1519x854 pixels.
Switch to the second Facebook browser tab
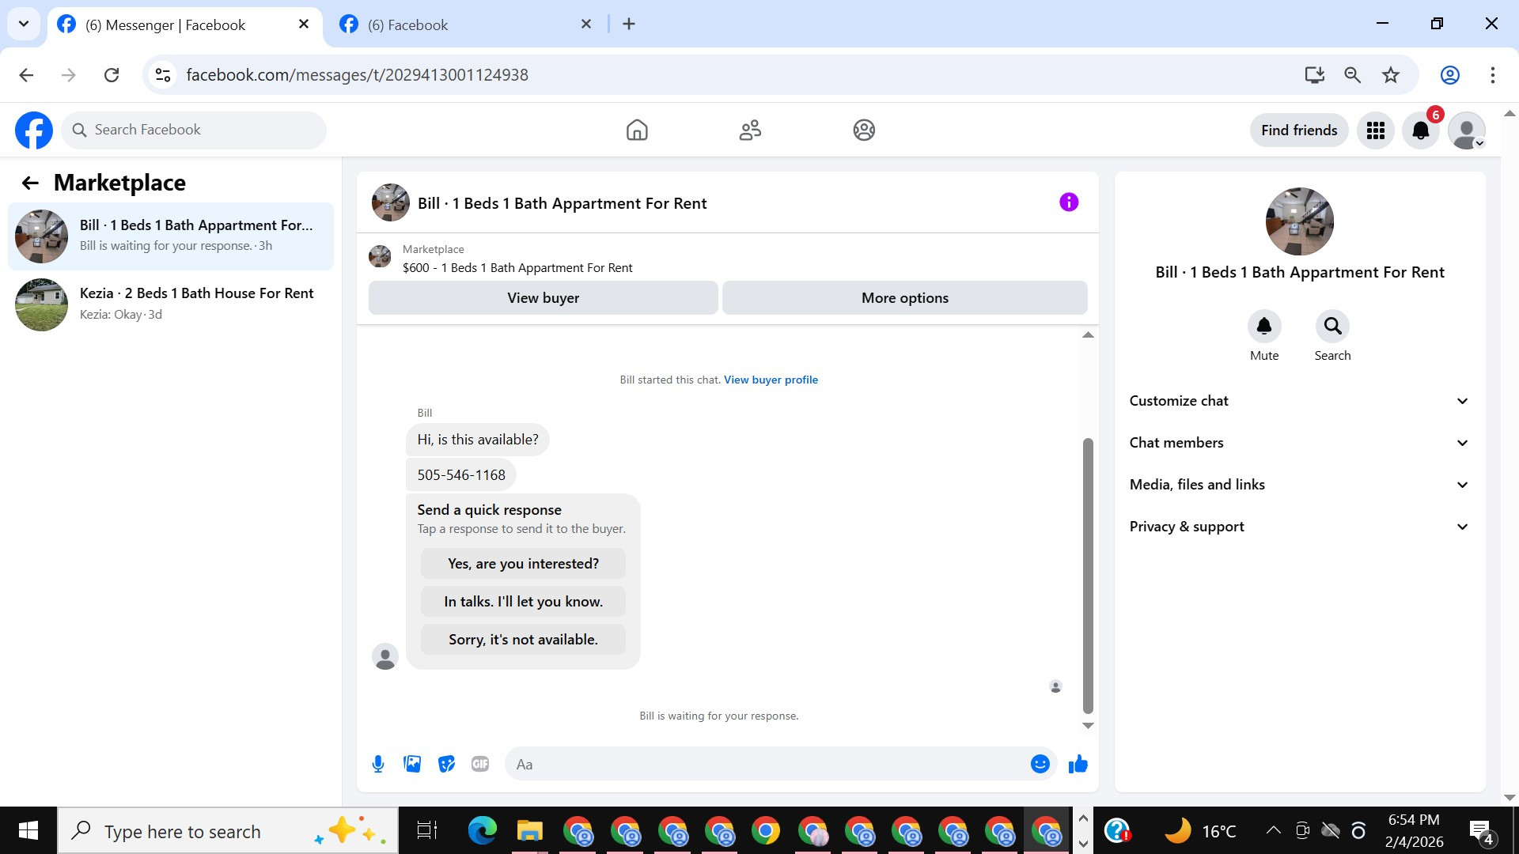[x=464, y=25]
